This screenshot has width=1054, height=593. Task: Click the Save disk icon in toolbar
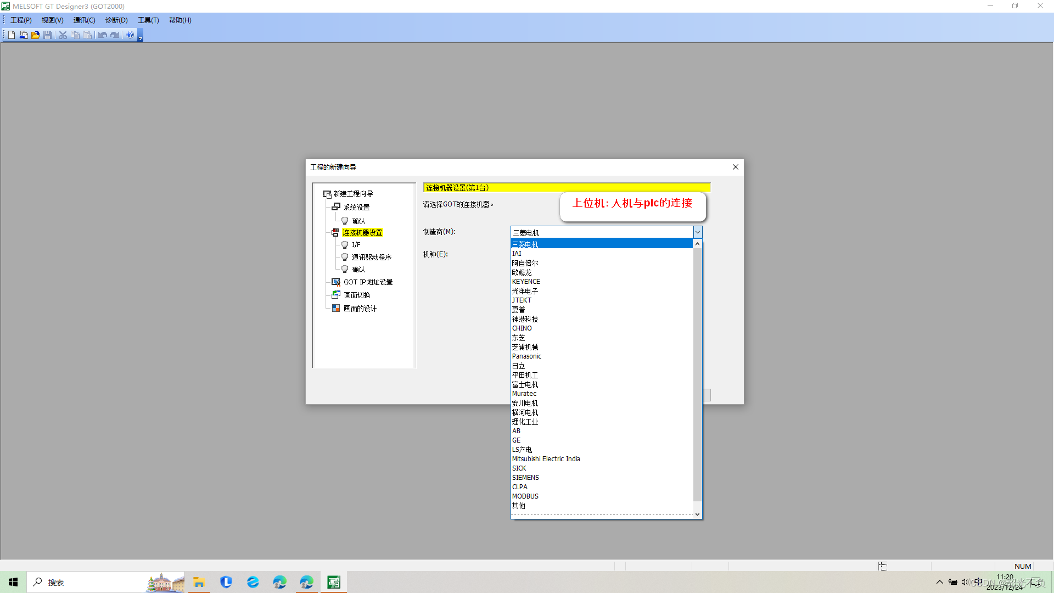[x=48, y=35]
